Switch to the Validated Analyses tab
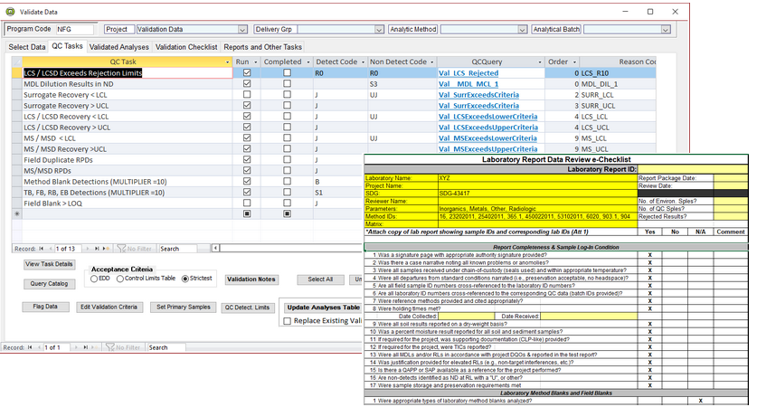757x407 pixels. click(x=119, y=47)
